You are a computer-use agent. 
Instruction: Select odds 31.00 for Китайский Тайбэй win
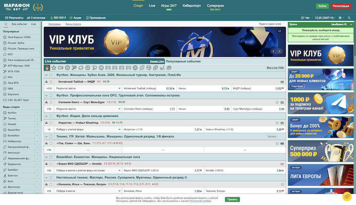point(170,88)
